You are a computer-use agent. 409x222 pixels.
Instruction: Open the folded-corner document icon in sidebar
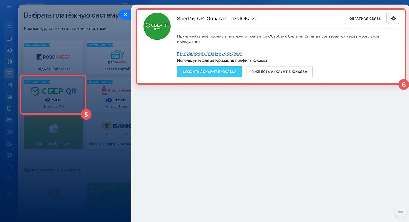pyautogui.click(x=9, y=108)
